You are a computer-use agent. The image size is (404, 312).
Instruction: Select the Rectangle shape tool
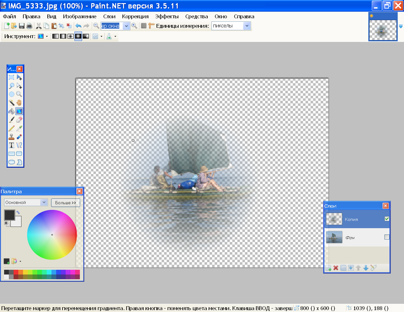[x=12, y=154]
